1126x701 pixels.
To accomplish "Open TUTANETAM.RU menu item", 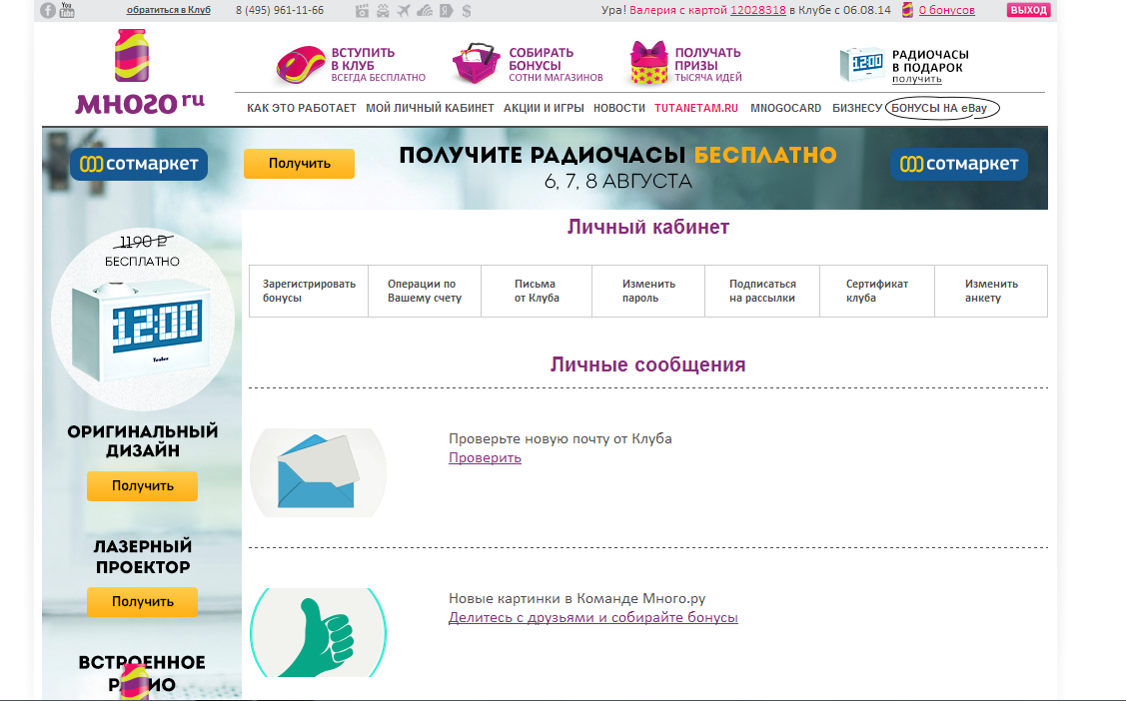I will click(695, 108).
